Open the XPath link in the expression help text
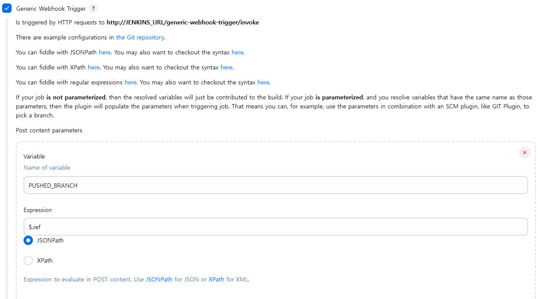538x299 pixels. 217,279
